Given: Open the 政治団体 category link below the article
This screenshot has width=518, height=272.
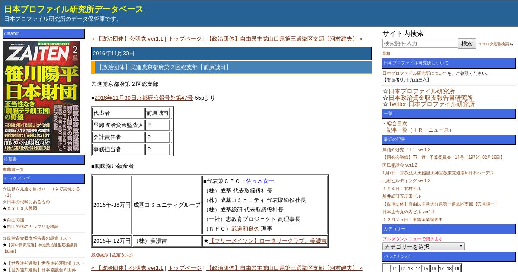Looking at the screenshot, I should pyautogui.click(x=100, y=255).
